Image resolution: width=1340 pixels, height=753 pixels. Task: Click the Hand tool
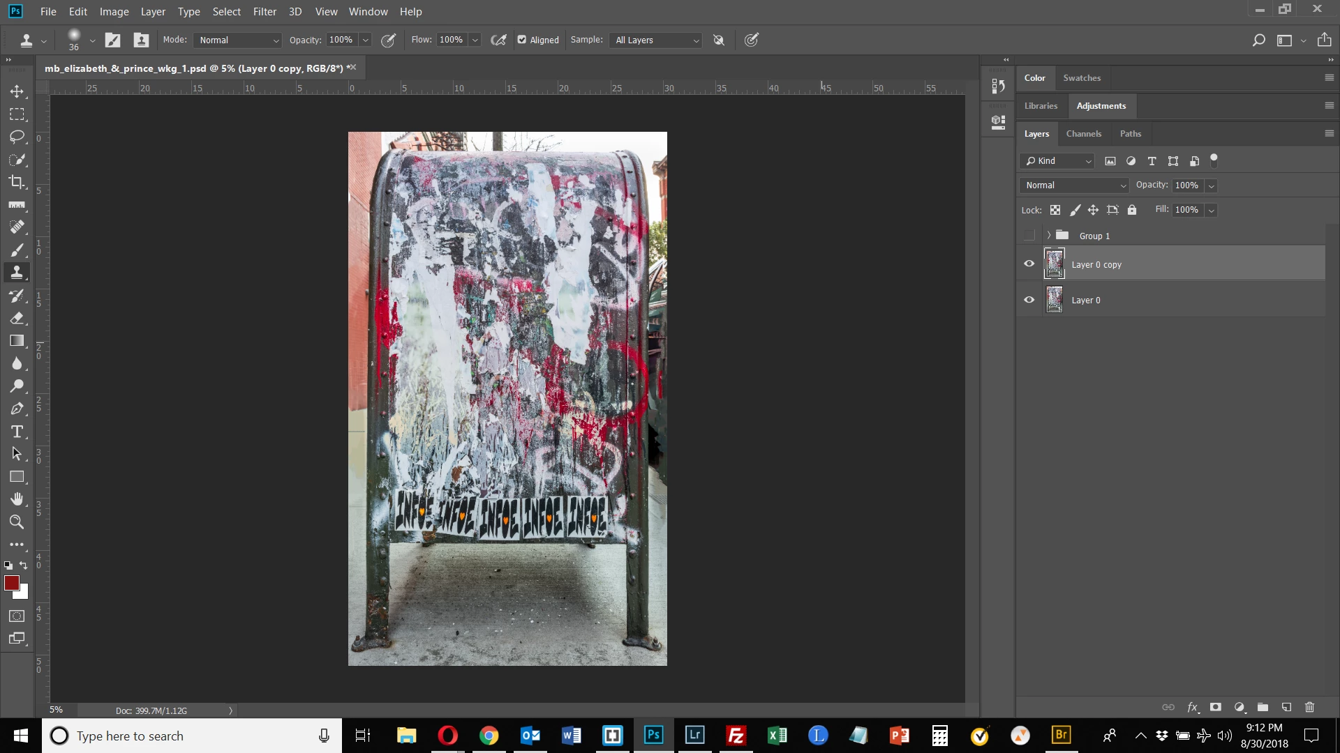(x=17, y=499)
